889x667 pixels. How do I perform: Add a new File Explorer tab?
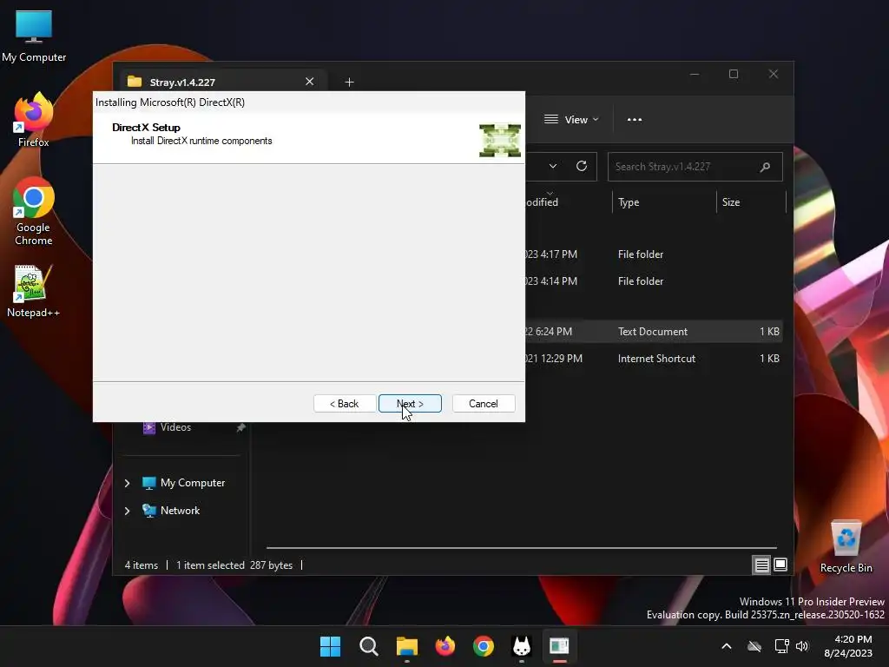349,83
